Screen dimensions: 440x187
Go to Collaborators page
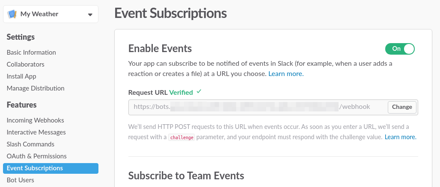[26, 64]
